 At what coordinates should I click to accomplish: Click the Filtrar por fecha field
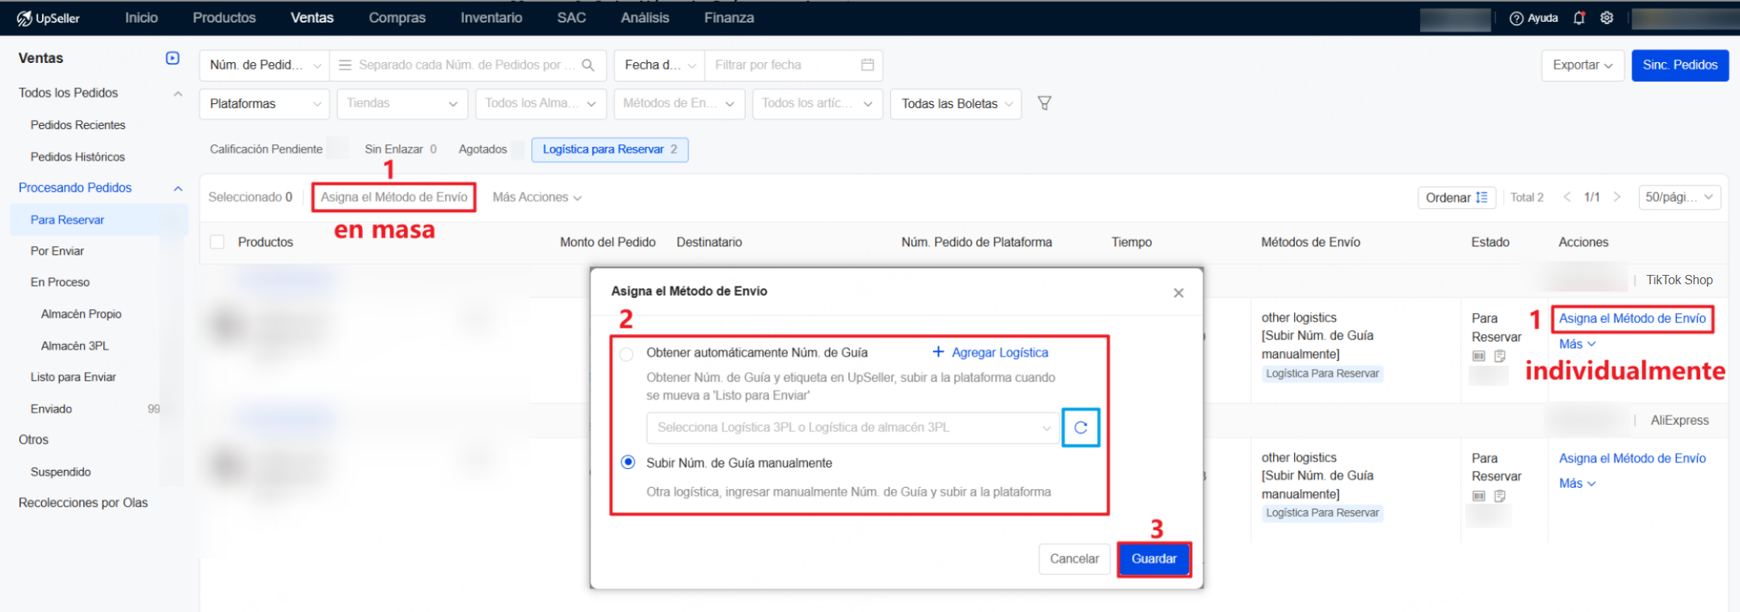tap(783, 65)
